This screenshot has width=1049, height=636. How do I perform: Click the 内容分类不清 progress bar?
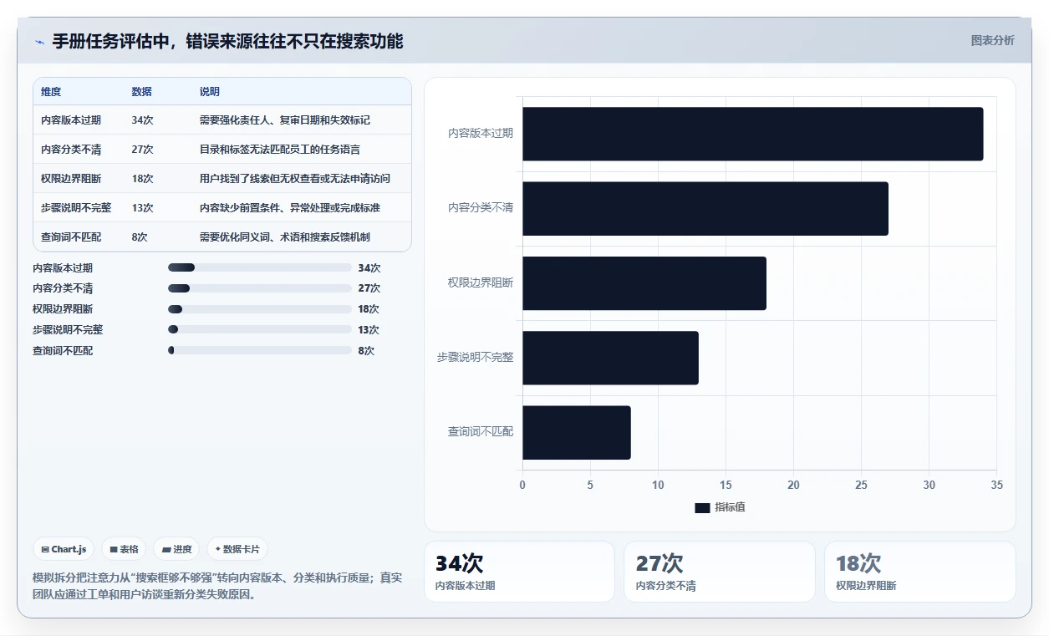pos(259,288)
